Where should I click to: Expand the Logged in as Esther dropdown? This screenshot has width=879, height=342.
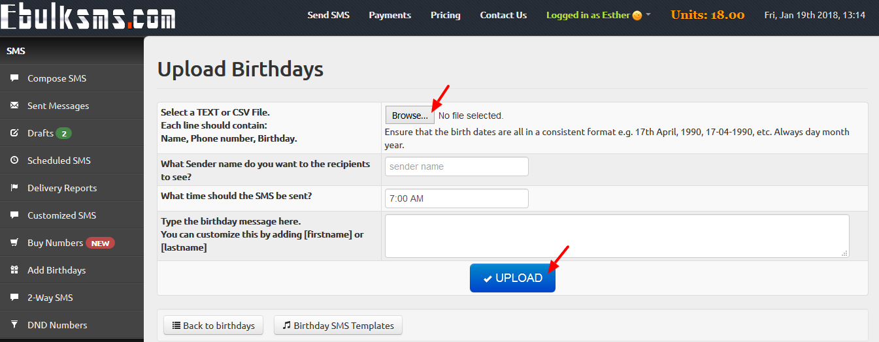(599, 15)
